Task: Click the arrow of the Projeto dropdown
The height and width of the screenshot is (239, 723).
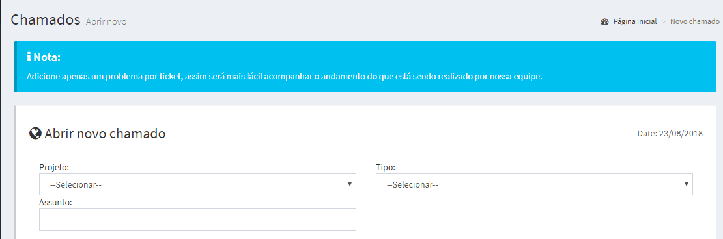Action: tap(350, 184)
